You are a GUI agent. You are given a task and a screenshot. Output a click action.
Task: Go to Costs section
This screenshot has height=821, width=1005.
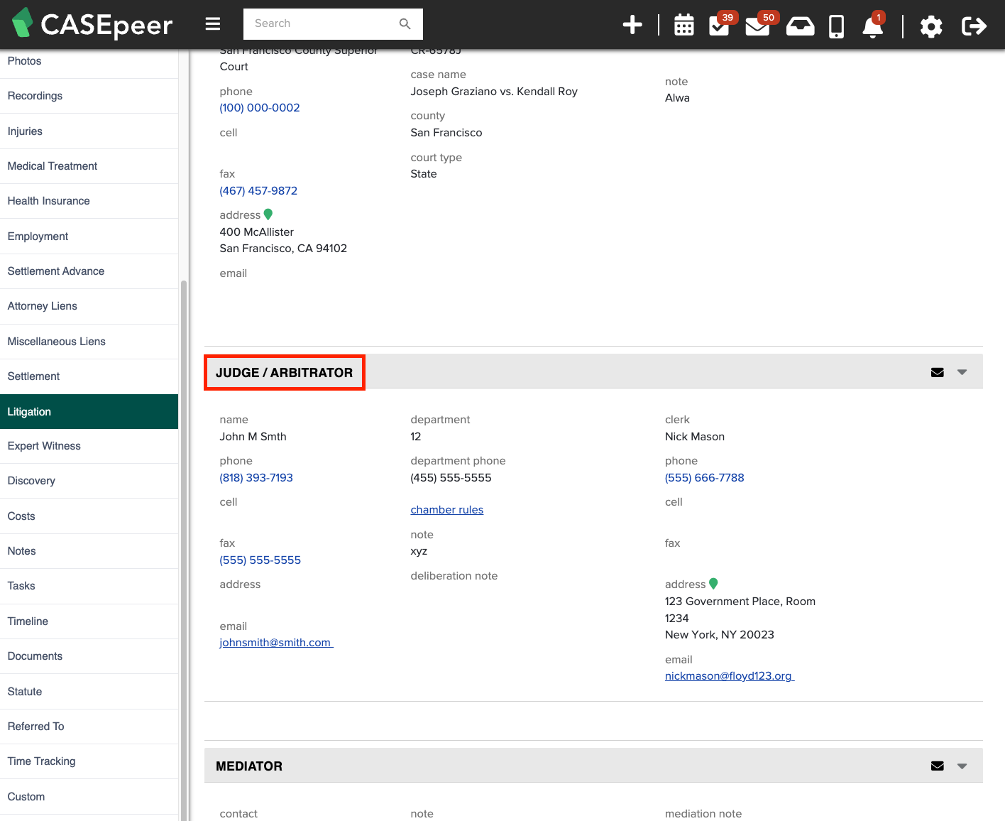[x=89, y=516]
